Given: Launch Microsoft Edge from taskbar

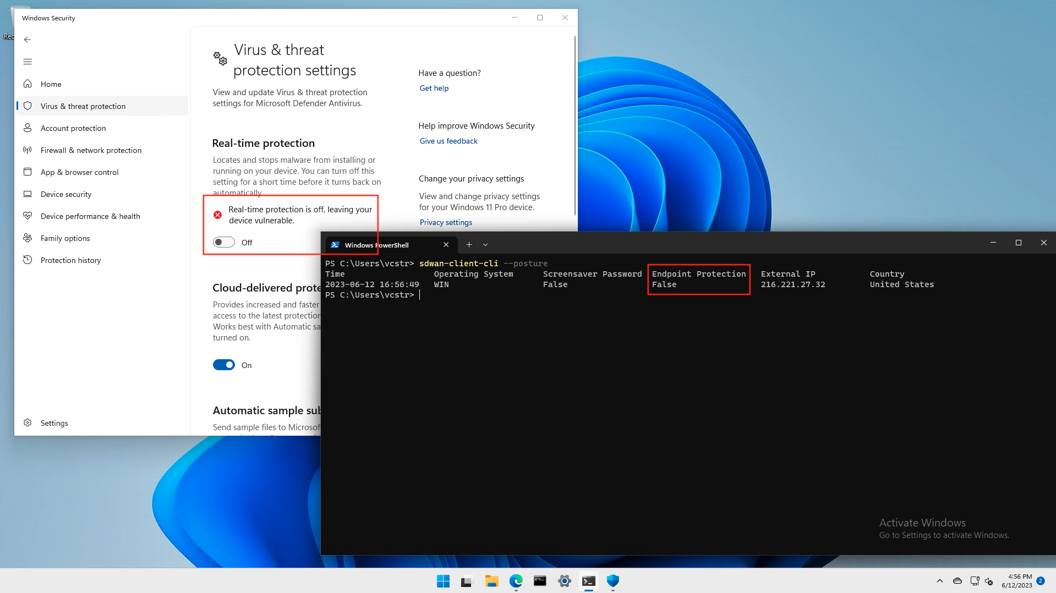Looking at the screenshot, I should (x=516, y=581).
